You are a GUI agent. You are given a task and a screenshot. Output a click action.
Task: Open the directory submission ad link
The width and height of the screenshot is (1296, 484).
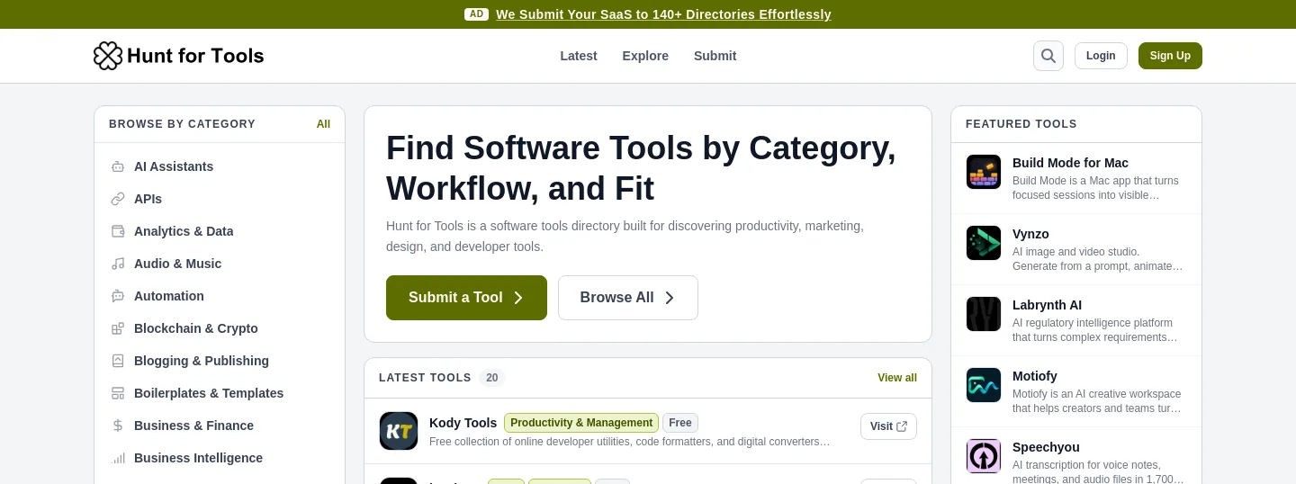[x=663, y=14]
